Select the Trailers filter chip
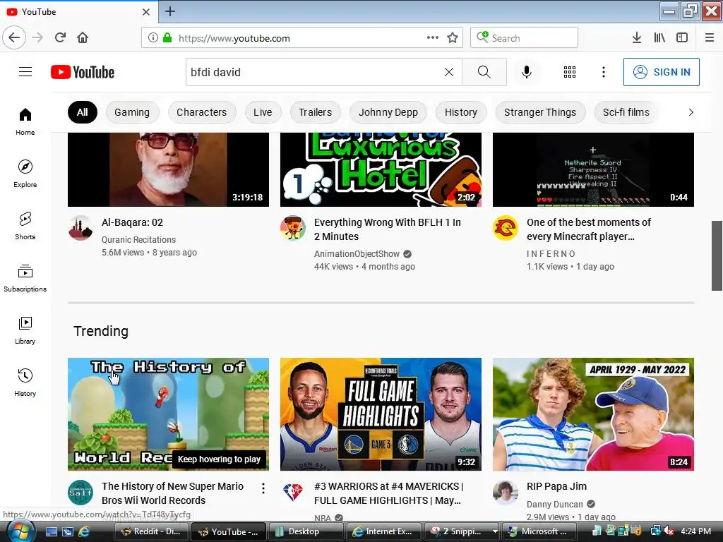The height and width of the screenshot is (542, 723). [316, 112]
